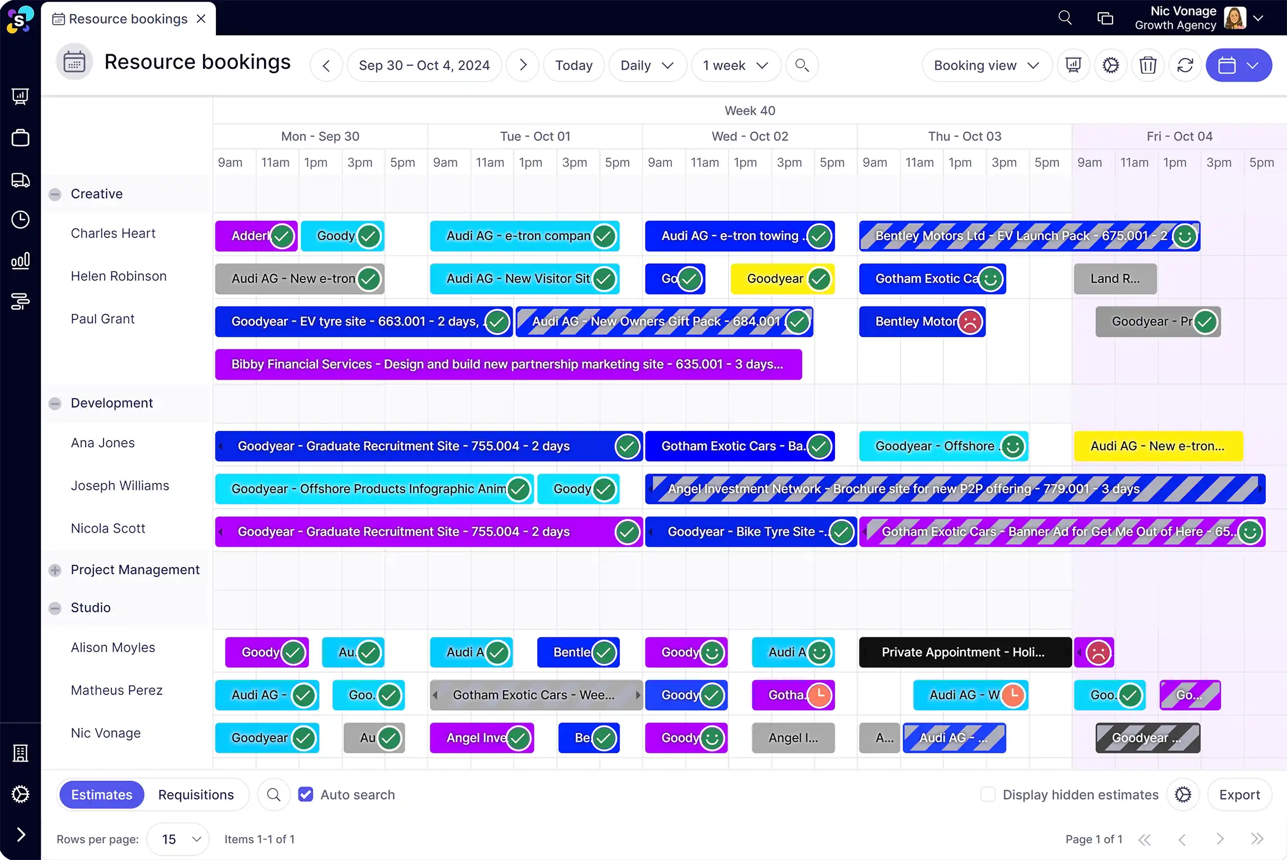Screen dimensions: 1287x860
Task: Open the Nic Vonage user menu
Action: click(1199, 18)
